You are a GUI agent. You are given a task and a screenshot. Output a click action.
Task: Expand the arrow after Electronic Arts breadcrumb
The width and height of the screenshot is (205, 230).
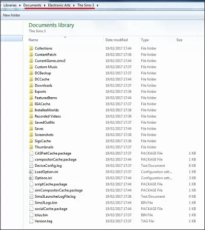(74, 5)
